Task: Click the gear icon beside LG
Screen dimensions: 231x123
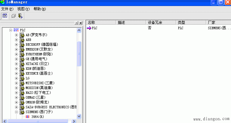Action: pyautogui.click(x=22, y=78)
